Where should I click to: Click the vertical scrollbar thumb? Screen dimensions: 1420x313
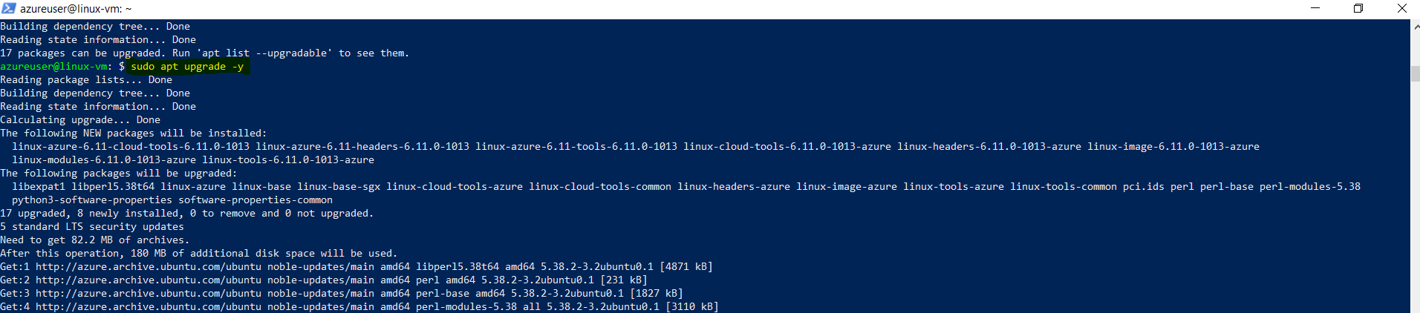pyautogui.click(x=1415, y=73)
